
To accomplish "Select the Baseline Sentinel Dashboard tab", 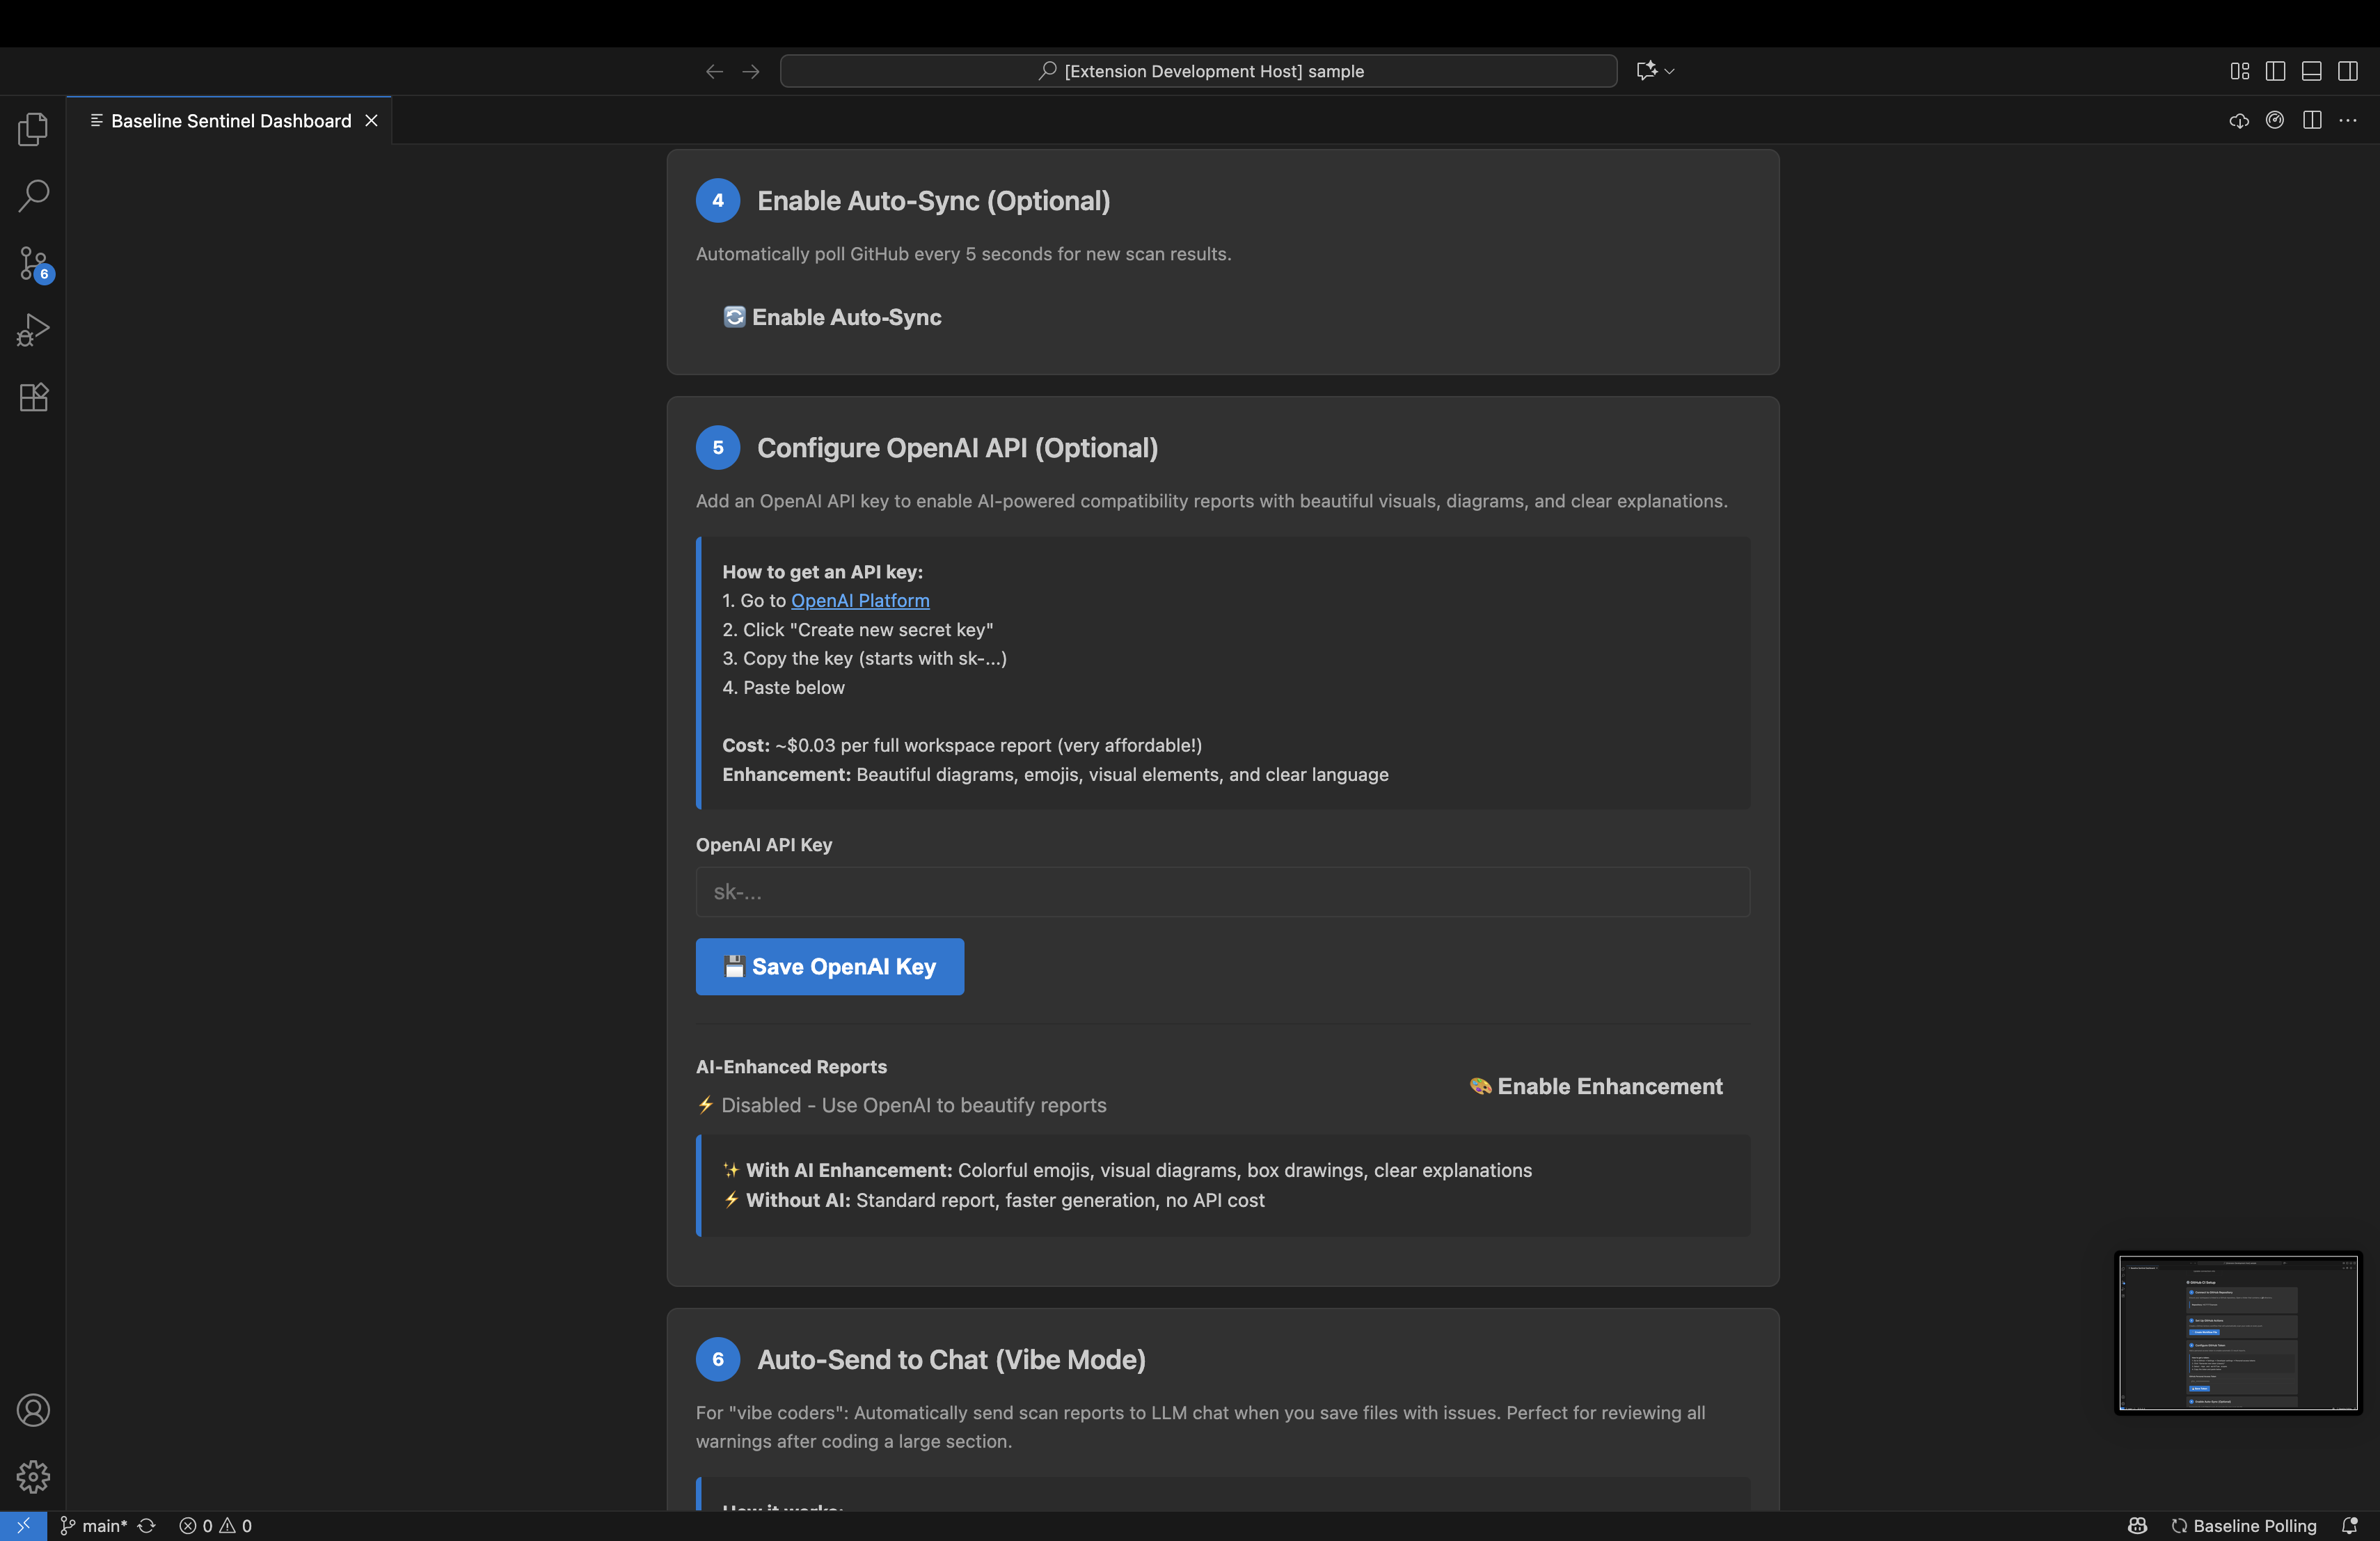I will pos(230,121).
